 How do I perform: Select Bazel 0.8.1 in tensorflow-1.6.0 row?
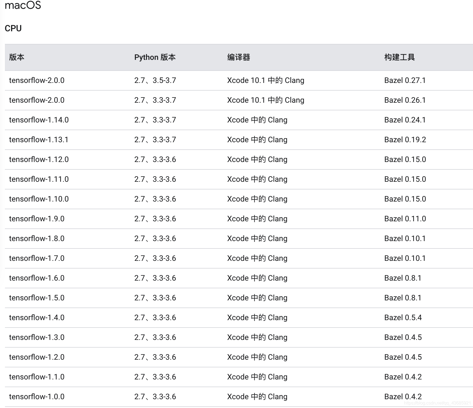403,278
